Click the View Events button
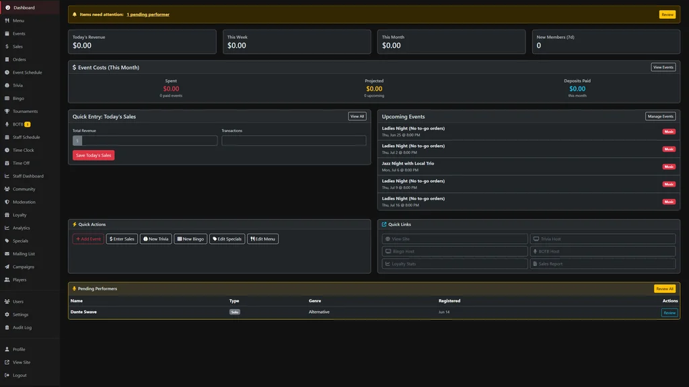The height and width of the screenshot is (387, 689). tap(663, 67)
